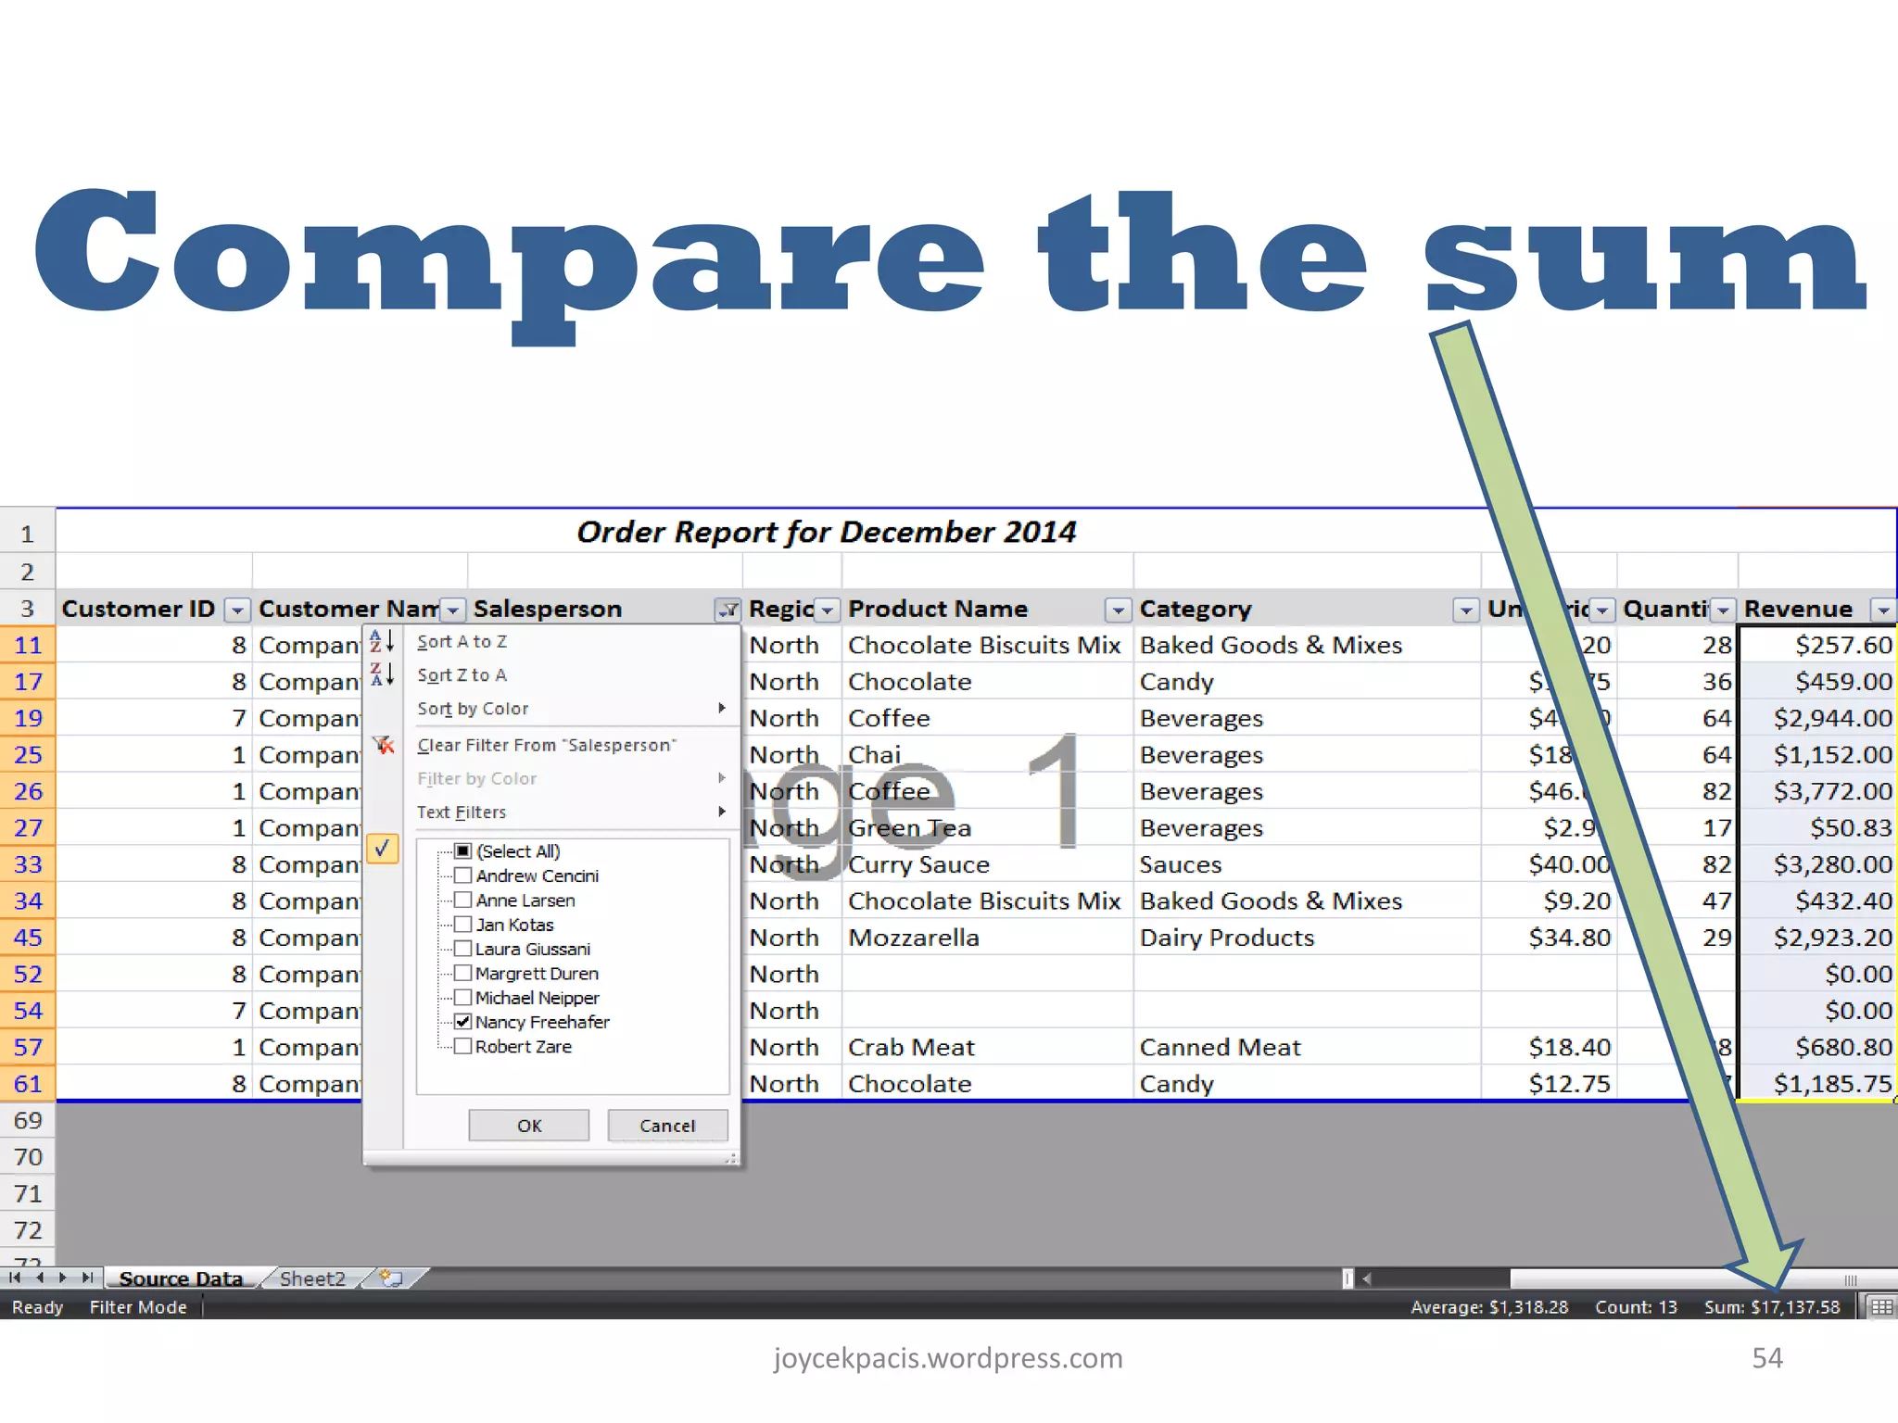This screenshot has width=1898, height=1423.
Task: Click the Sort A to Z icon
Action: [x=382, y=641]
